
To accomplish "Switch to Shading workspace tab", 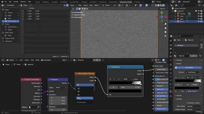I will tap(84, 2).
